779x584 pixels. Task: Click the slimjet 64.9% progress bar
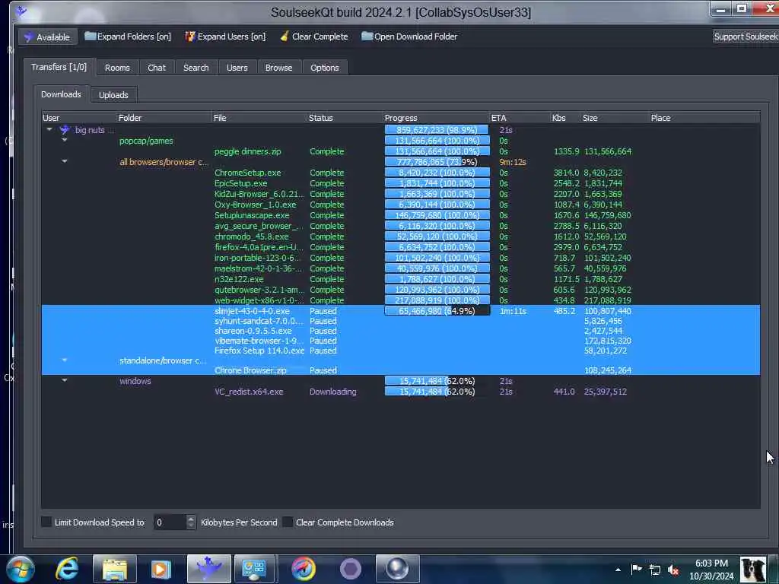pyautogui.click(x=437, y=311)
